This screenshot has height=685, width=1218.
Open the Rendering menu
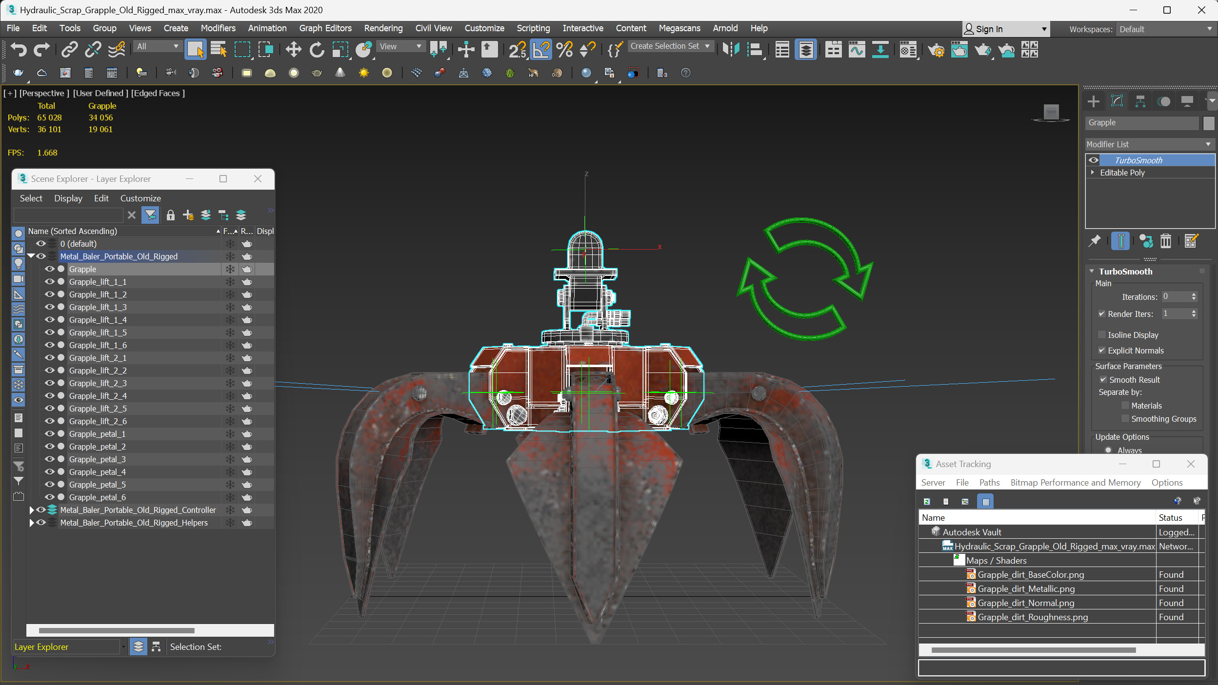382,28
